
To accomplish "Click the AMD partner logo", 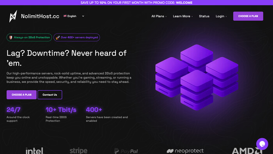I will [247, 151].
